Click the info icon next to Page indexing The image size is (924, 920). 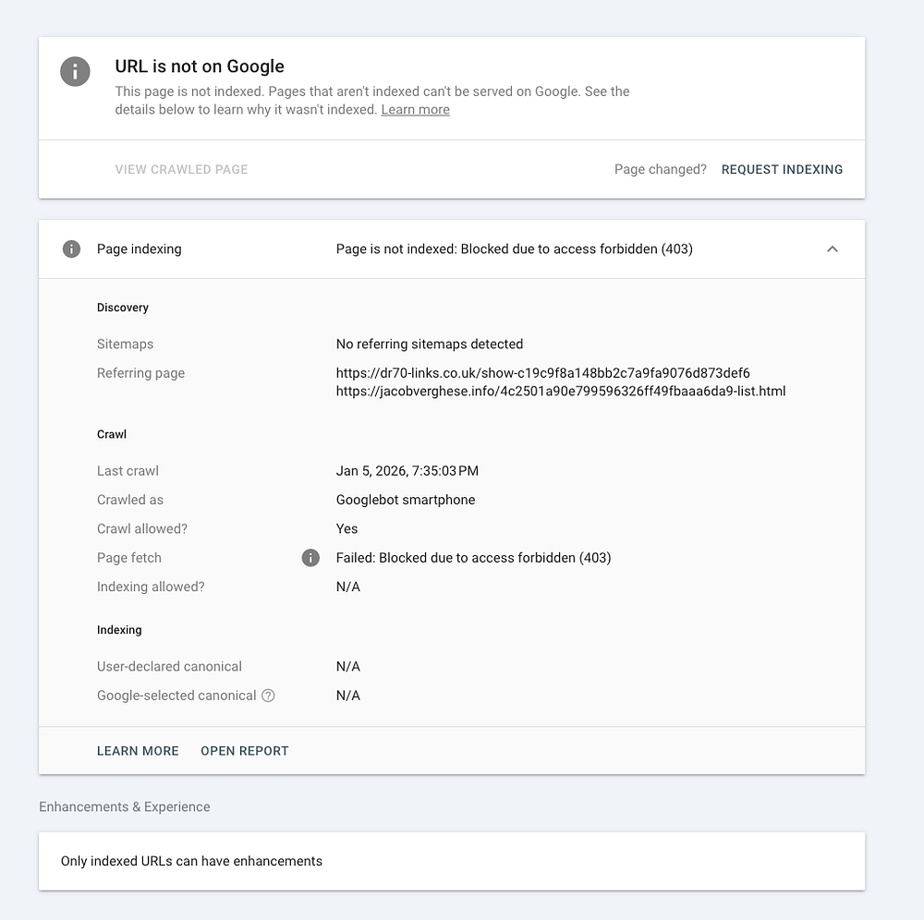71,249
